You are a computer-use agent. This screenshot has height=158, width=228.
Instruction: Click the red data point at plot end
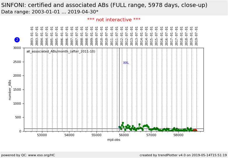pos(195,131)
